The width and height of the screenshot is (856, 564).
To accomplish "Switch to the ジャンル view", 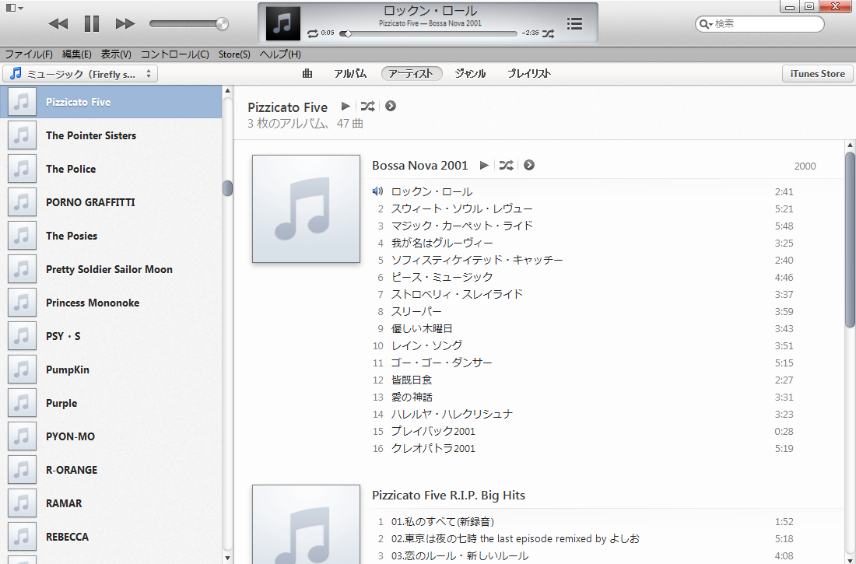I will point(470,74).
